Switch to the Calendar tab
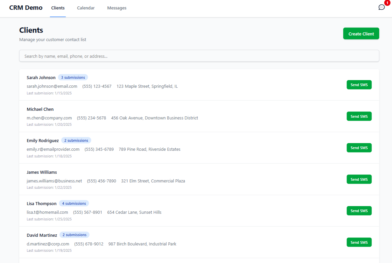392x263 pixels. pos(86,8)
